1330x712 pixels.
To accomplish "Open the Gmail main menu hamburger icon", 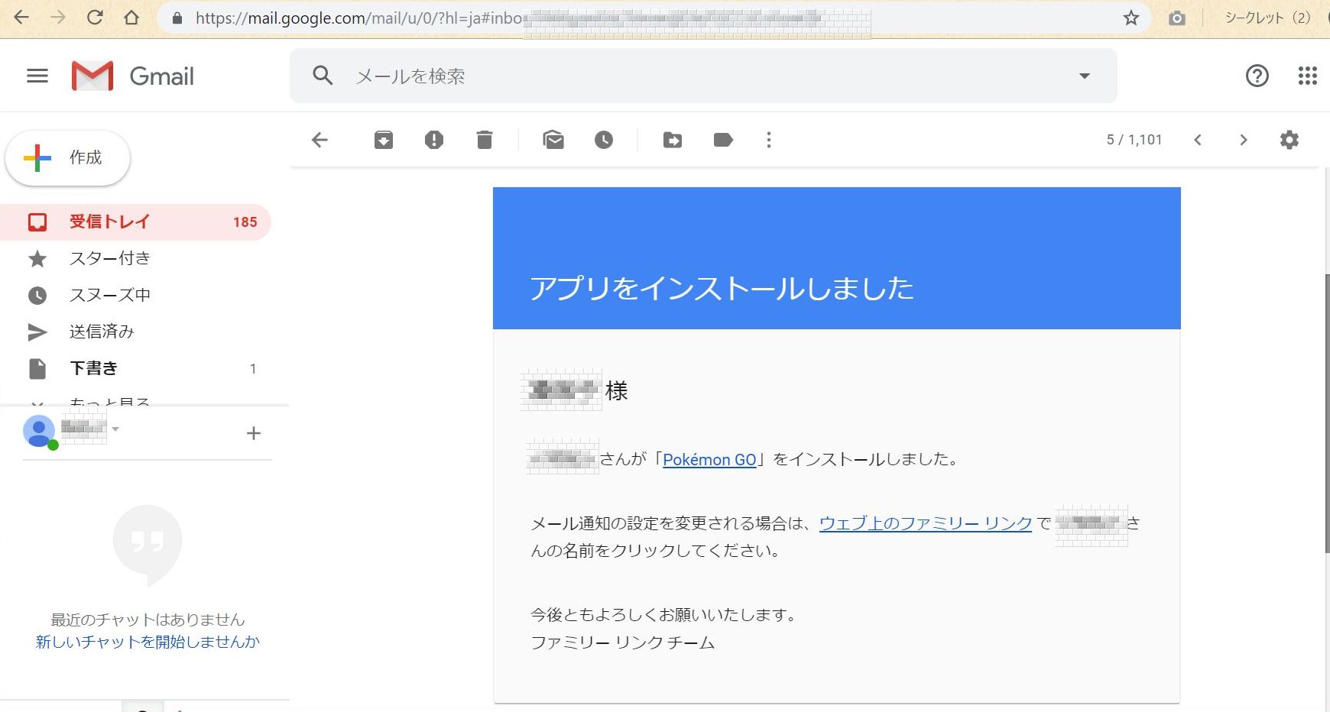I will [37, 76].
